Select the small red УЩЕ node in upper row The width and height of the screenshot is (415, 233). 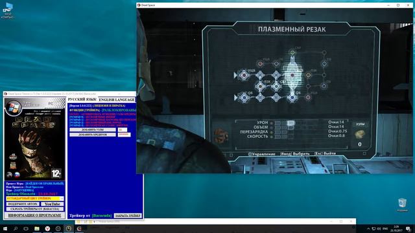pos(260,63)
